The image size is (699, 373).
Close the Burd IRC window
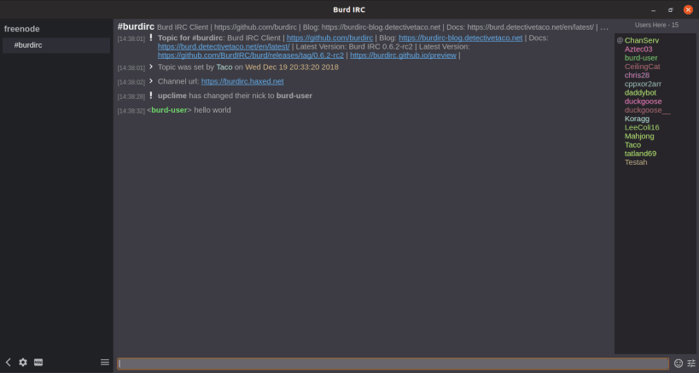(688, 9)
